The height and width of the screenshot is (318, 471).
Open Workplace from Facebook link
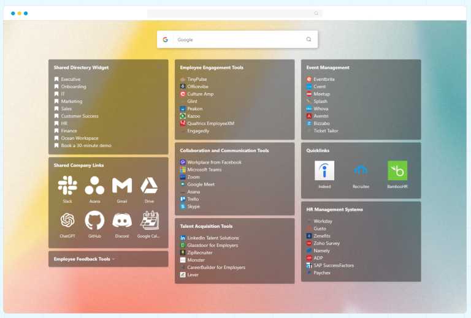click(x=215, y=162)
